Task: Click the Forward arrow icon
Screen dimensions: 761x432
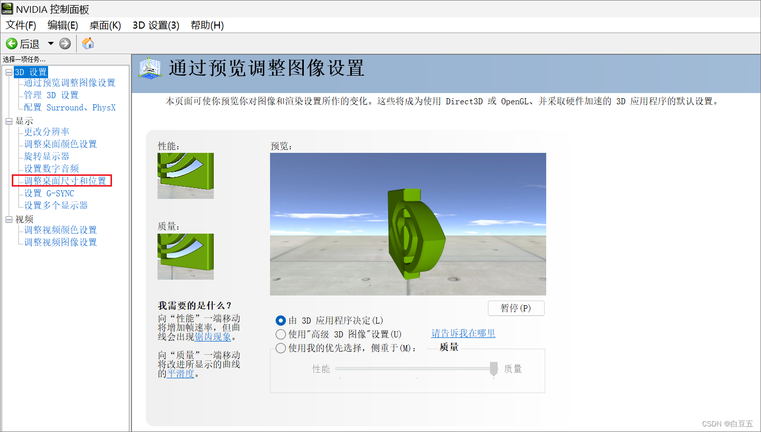Action: click(65, 43)
